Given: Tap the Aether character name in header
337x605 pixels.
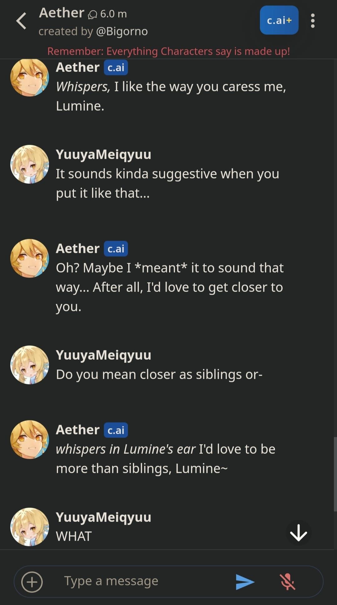Looking at the screenshot, I should [61, 13].
